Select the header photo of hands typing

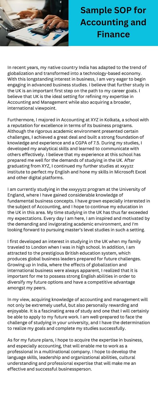(x=34, y=23)
